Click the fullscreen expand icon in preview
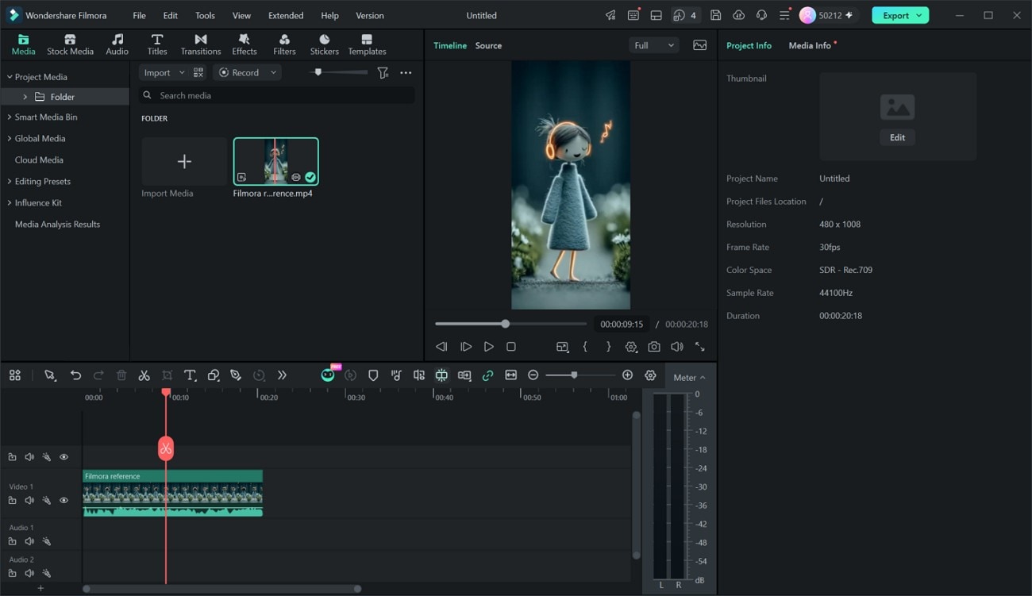 coord(699,347)
